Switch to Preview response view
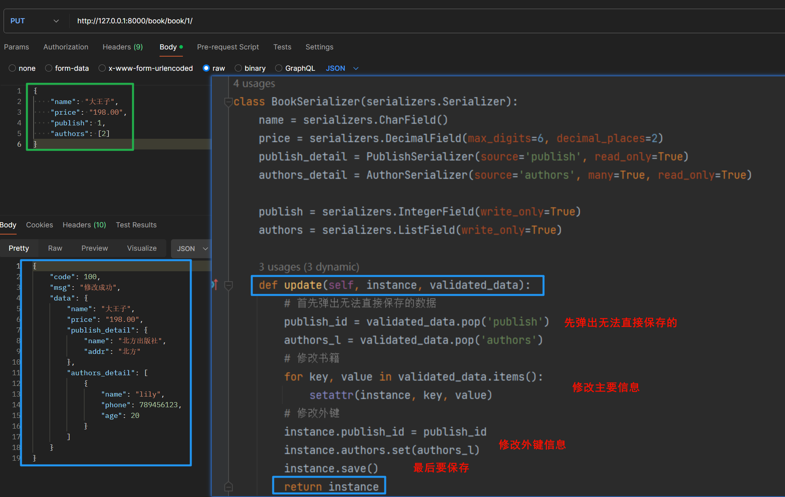The height and width of the screenshot is (497, 785). tap(95, 248)
